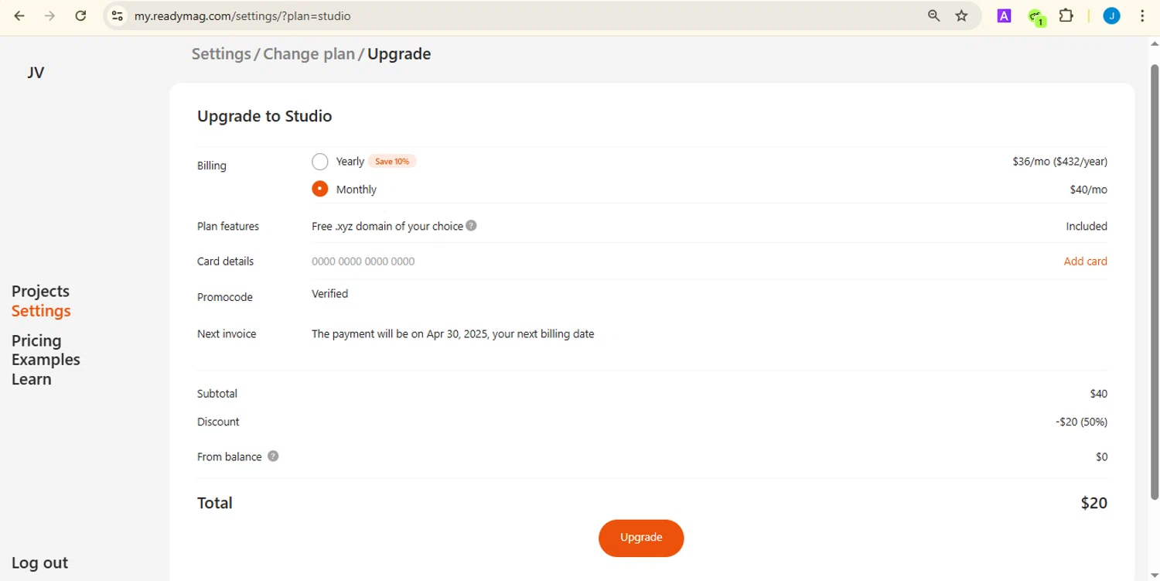Click Add card link
Screen dimensions: 1160x581
[x=1085, y=261]
